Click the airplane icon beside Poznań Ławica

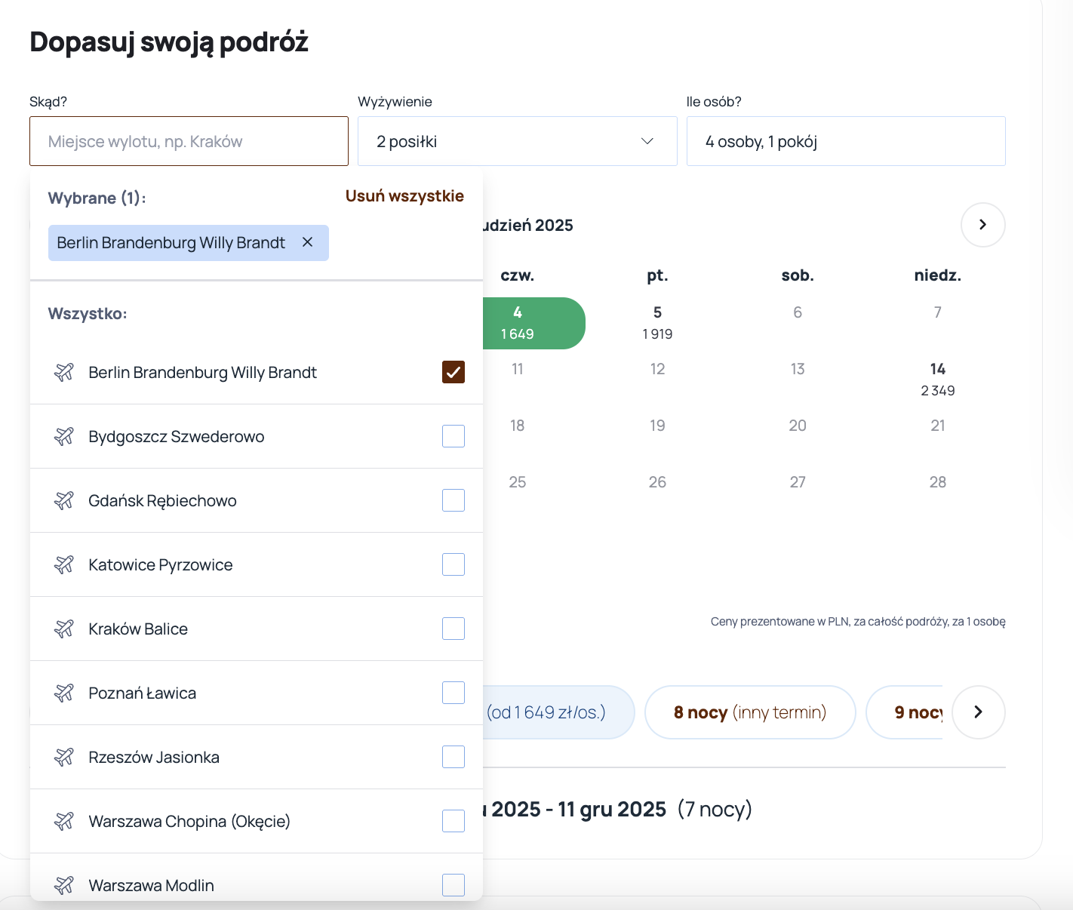point(64,693)
